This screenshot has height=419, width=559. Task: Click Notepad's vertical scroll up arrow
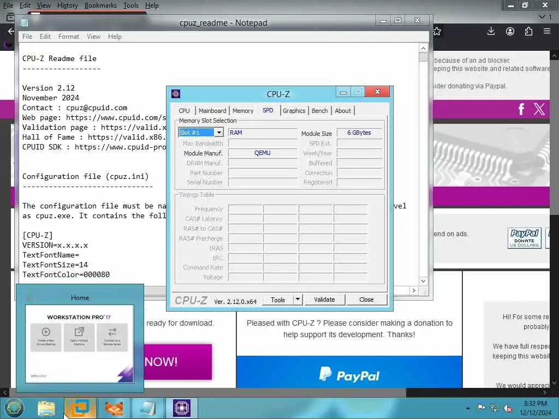[x=423, y=48]
